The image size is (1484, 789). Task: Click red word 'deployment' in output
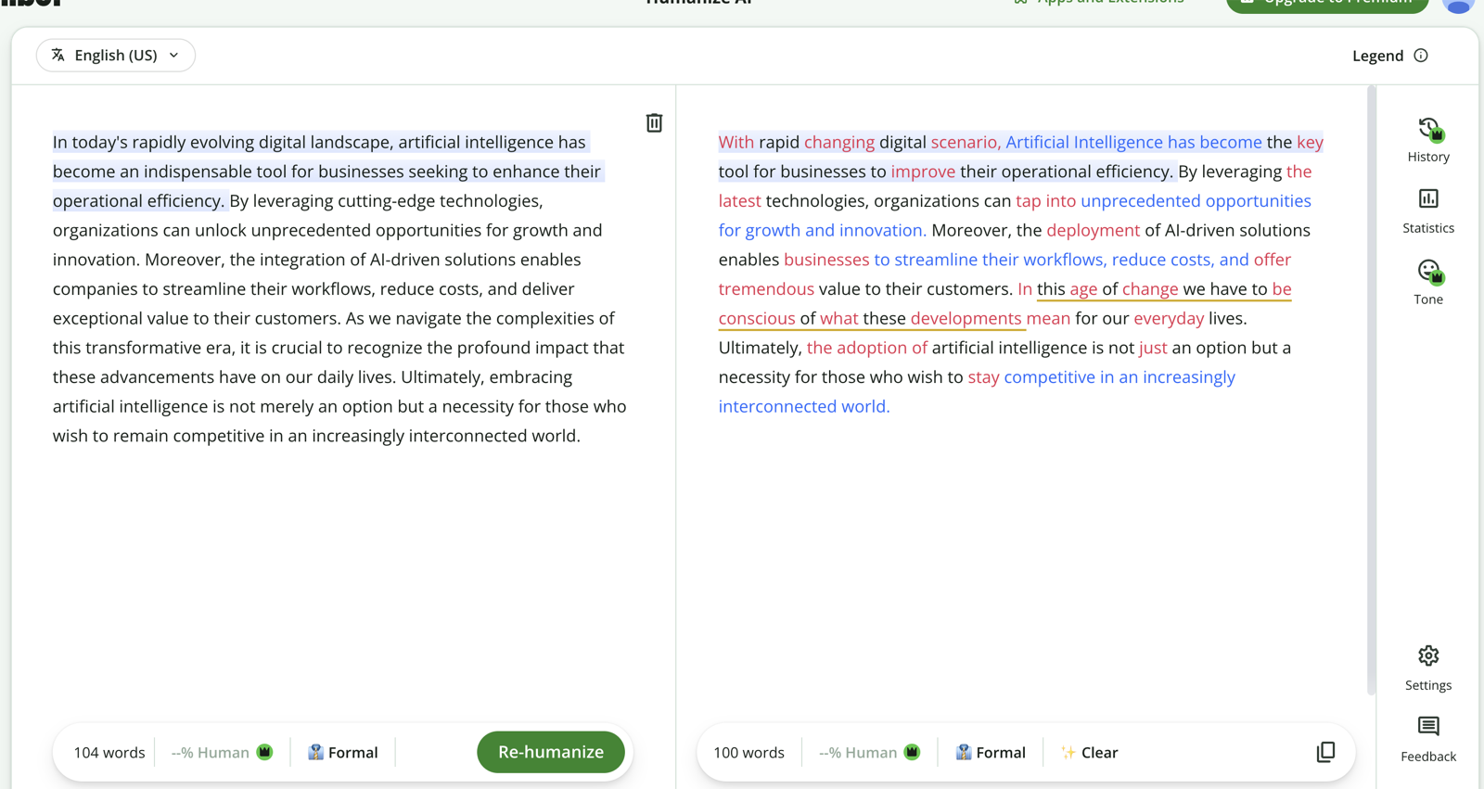pyautogui.click(x=1093, y=230)
